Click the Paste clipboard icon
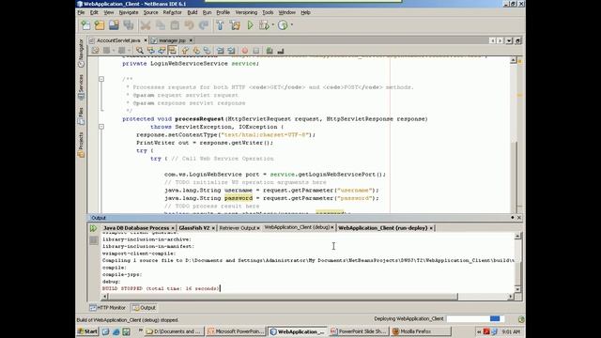The image size is (601, 338). [x=175, y=25]
